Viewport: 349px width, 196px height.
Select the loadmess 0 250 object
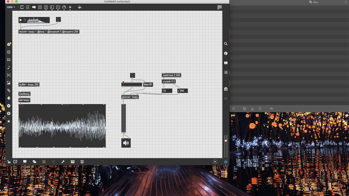[x=171, y=75]
